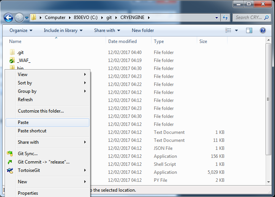Expand the arrow after CRYENGINE breadcrumb
Image resolution: width=275 pixels, height=197 pixels.
pos(149,17)
